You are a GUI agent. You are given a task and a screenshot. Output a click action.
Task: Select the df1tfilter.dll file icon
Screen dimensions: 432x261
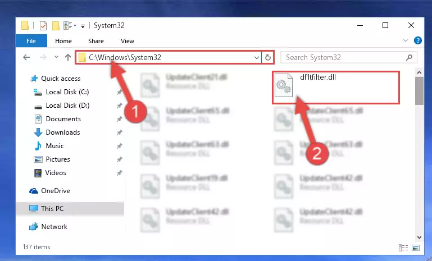tap(284, 85)
